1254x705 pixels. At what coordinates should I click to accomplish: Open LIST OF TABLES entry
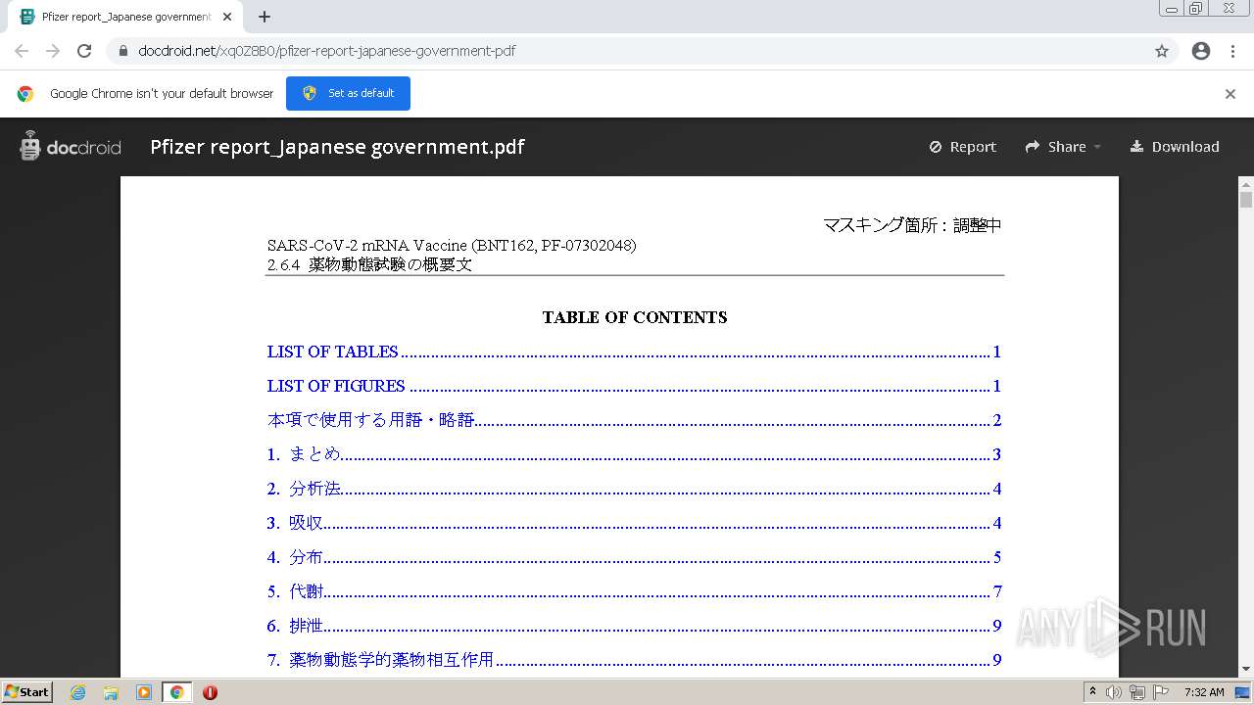click(x=634, y=352)
